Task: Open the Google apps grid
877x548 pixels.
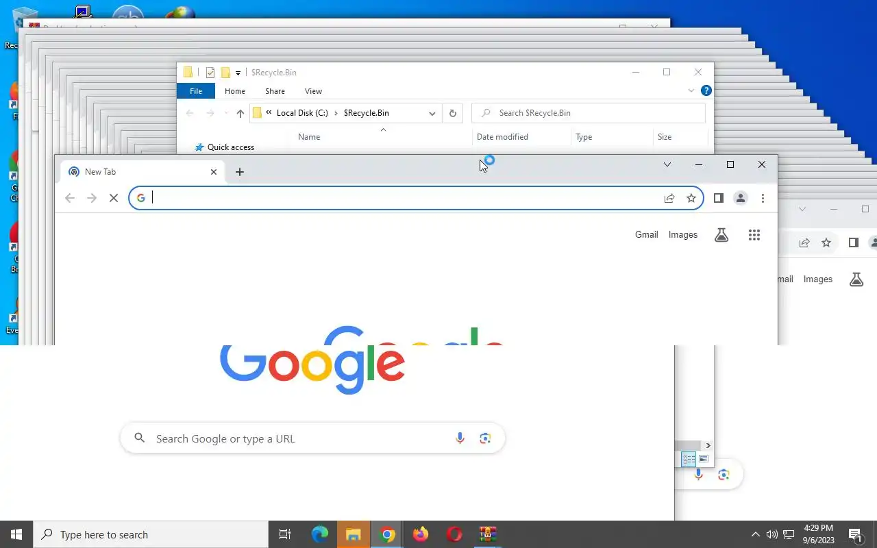Action: pos(754,235)
